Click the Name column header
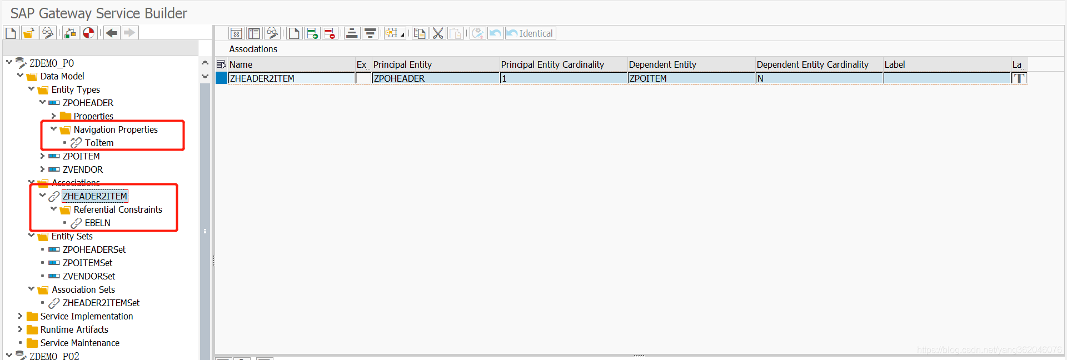 [x=291, y=64]
